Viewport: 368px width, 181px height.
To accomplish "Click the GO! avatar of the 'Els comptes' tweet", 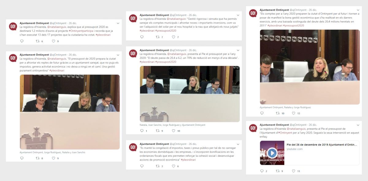I will 253,13.
